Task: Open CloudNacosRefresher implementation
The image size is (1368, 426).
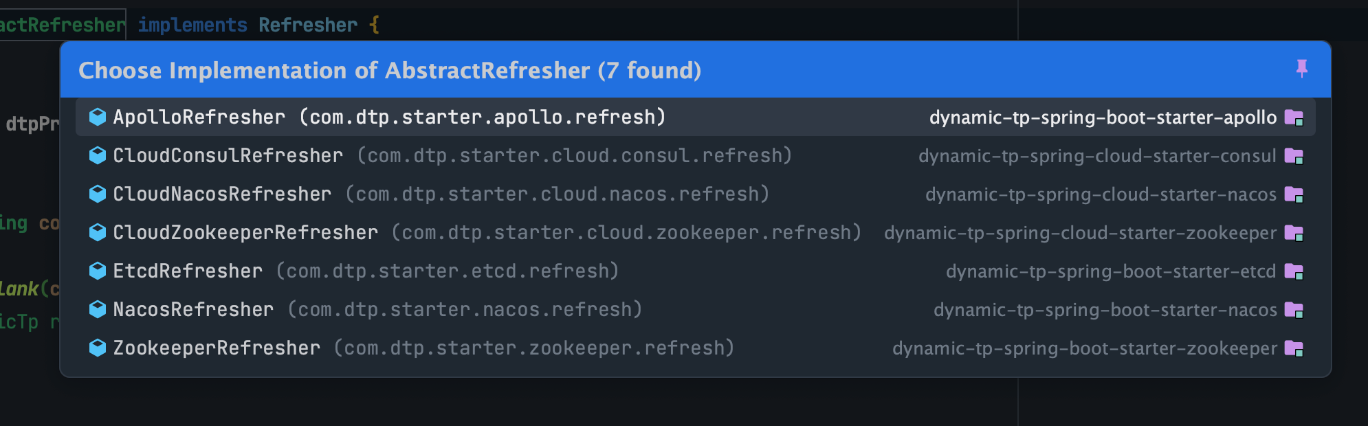Action: (696, 194)
